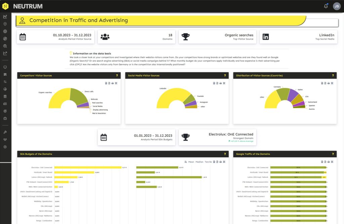
Task: Click the LinkedIn Top Social Media card
Action: (x=299, y=37)
